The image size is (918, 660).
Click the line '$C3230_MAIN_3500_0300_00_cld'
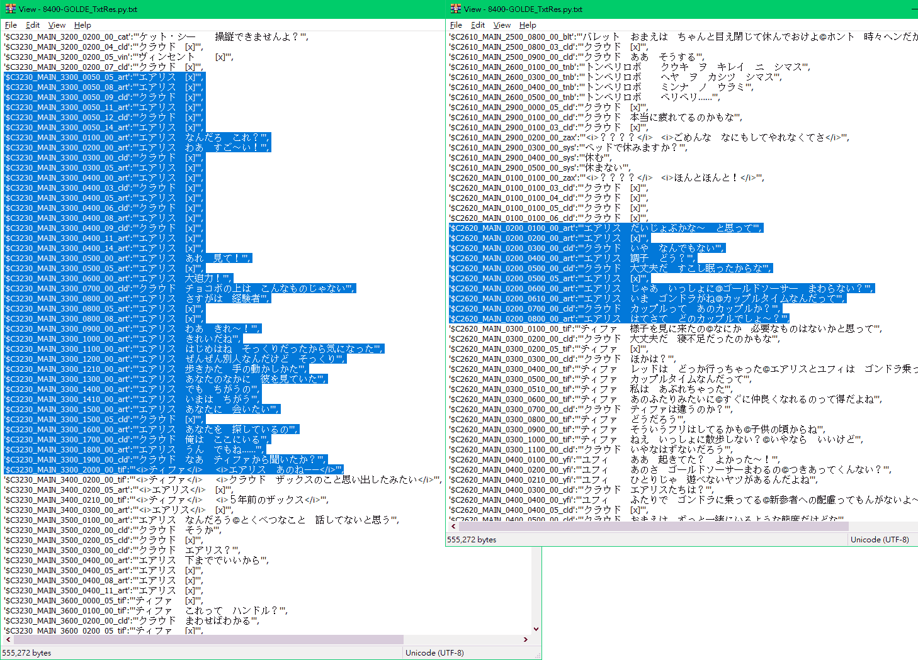coord(122,551)
